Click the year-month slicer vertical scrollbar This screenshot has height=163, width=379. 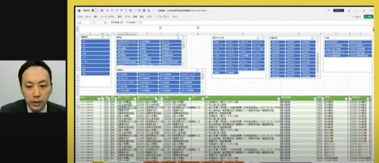[x=317, y=59]
